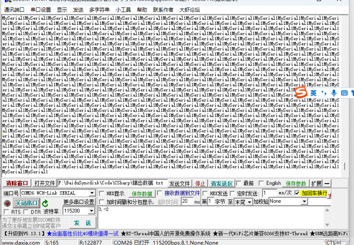The width and height of the screenshot is (354, 245).
Task: Click the 打开文件 open file button
Action: (45, 183)
